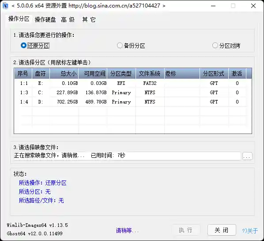
Task: Click the E: drive letter cell
Action: 41,83
